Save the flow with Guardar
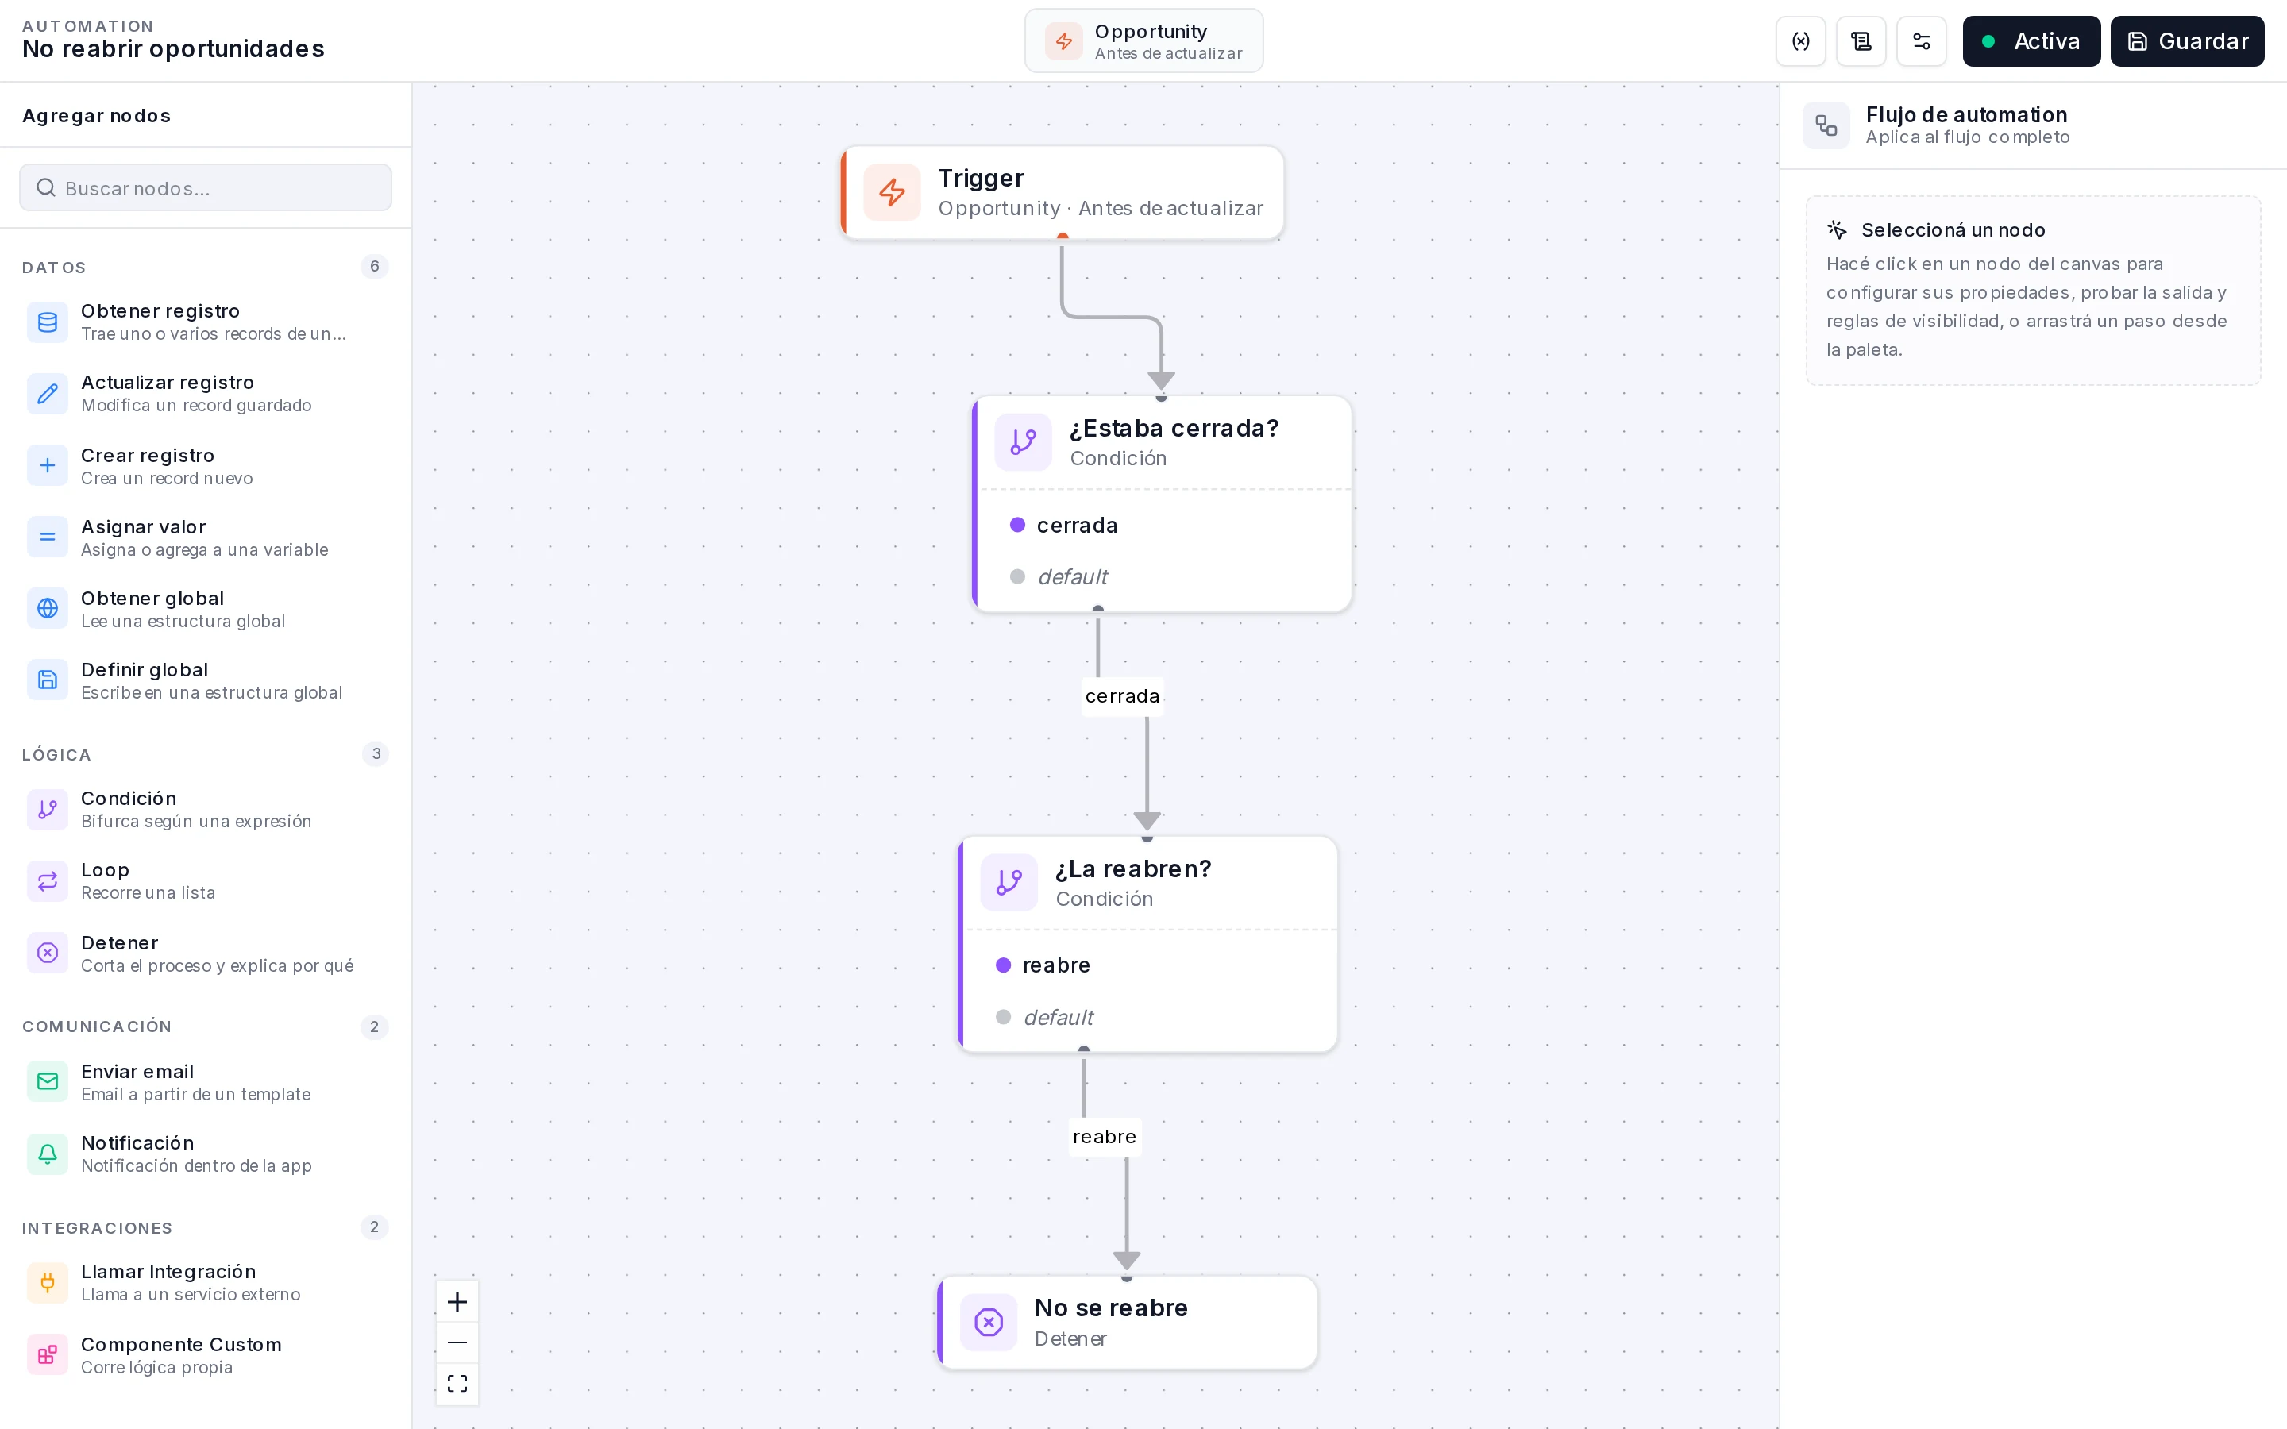2287x1429 pixels. 2187,41
